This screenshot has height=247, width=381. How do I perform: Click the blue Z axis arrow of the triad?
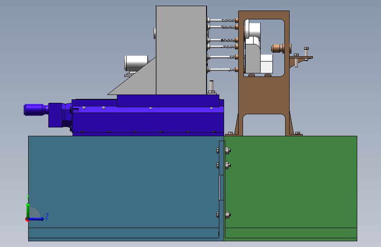pyautogui.click(x=36, y=219)
